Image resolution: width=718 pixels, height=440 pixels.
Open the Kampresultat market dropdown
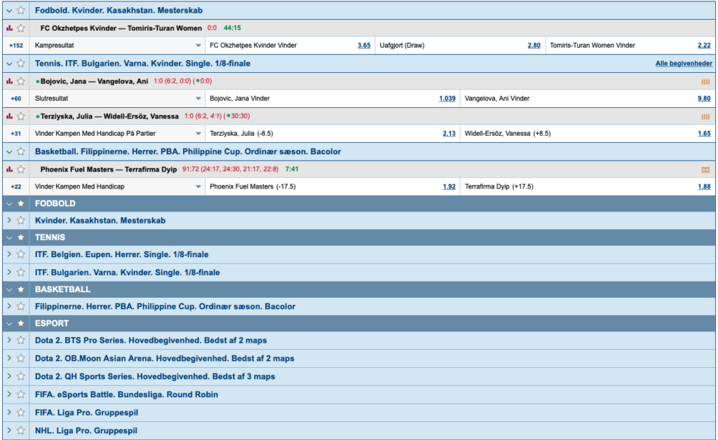click(197, 45)
